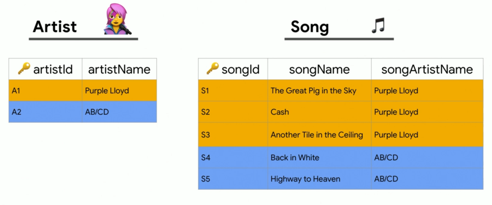Click the artistName column header
492x205 pixels.
tap(119, 69)
